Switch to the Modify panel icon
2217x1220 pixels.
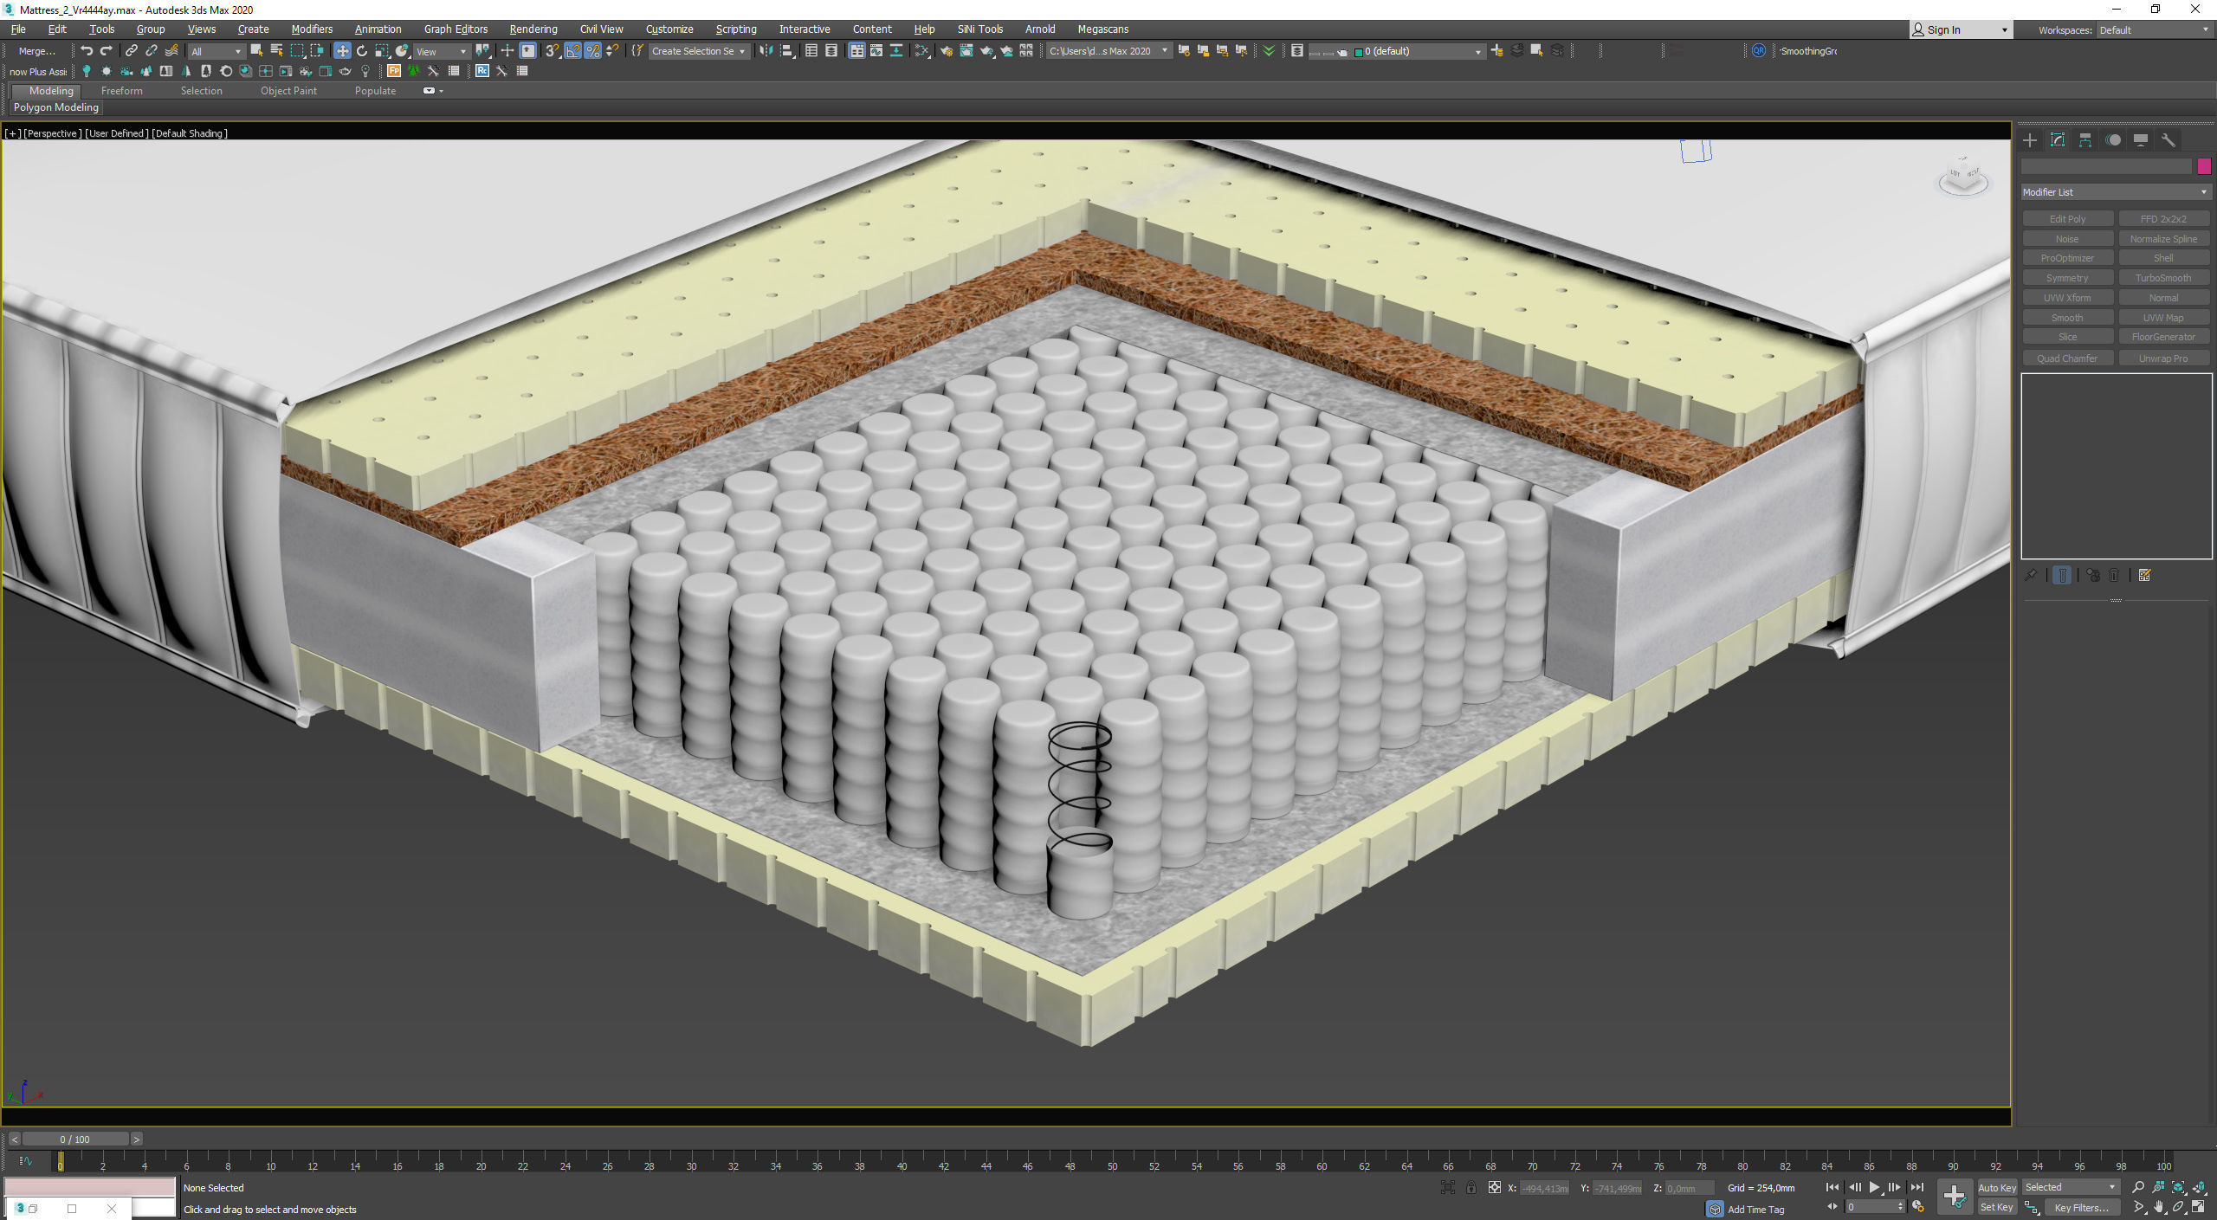2058,140
